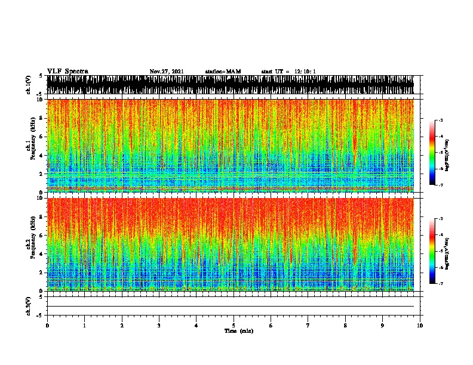
Task: Click the ch.2 'Frequency (kHz)' axis label
Action: (x=33, y=237)
